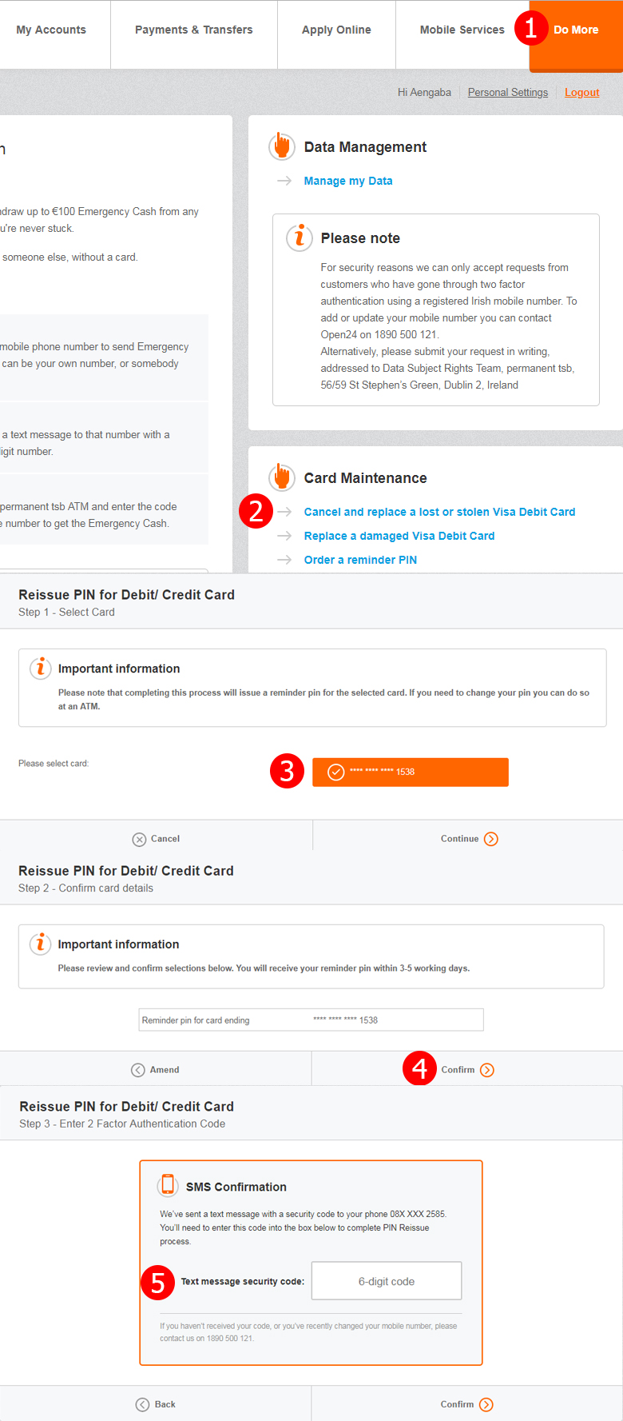The height and width of the screenshot is (1421, 623).
Task: Click the Back arrow icon at bottom
Action: pyautogui.click(x=143, y=1404)
